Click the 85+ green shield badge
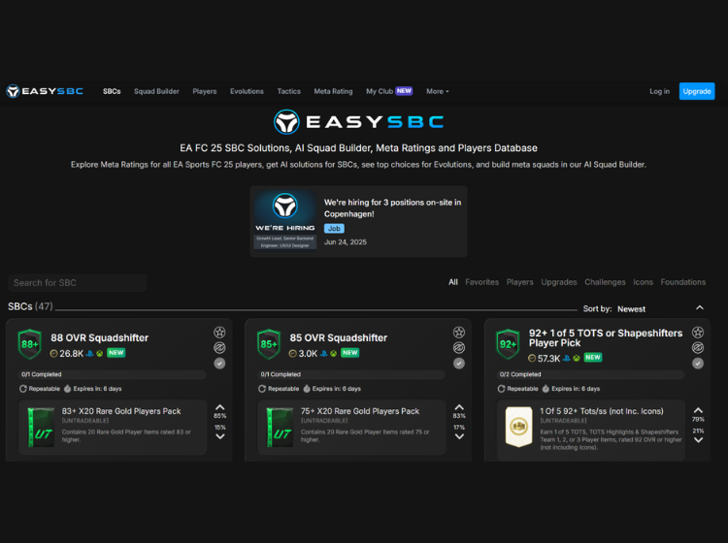The width and height of the screenshot is (728, 543). [x=269, y=344]
